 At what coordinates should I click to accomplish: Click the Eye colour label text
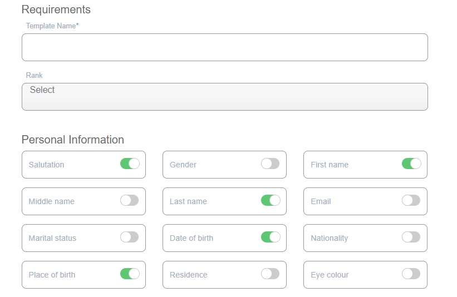click(x=330, y=275)
